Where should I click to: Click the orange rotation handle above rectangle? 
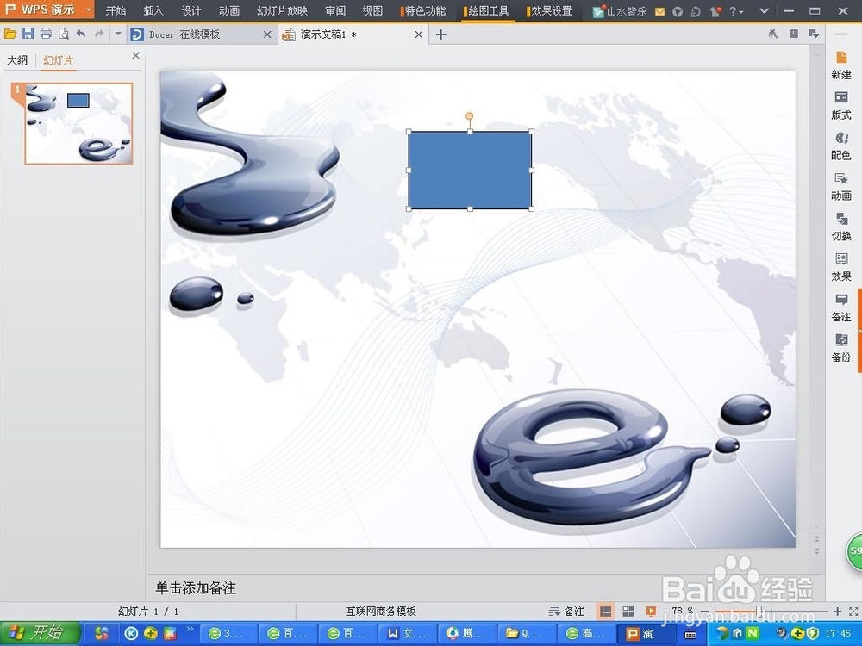tap(470, 116)
